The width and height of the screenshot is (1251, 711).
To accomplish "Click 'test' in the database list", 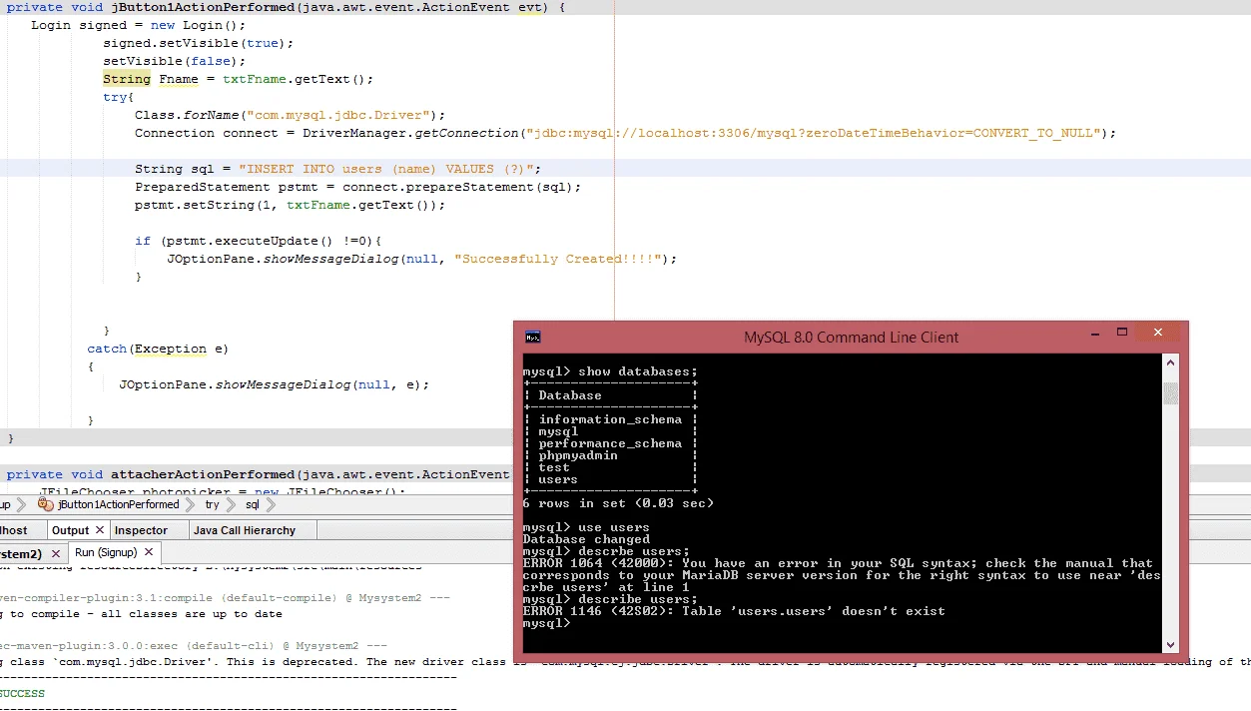I will (554, 467).
